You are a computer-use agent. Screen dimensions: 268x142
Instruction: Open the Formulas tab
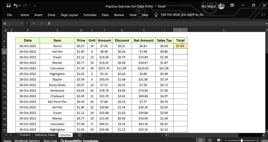[90, 15]
